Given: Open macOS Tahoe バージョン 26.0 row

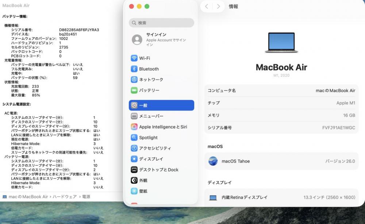Looking at the screenshot, I should pyautogui.click(x=281, y=161).
